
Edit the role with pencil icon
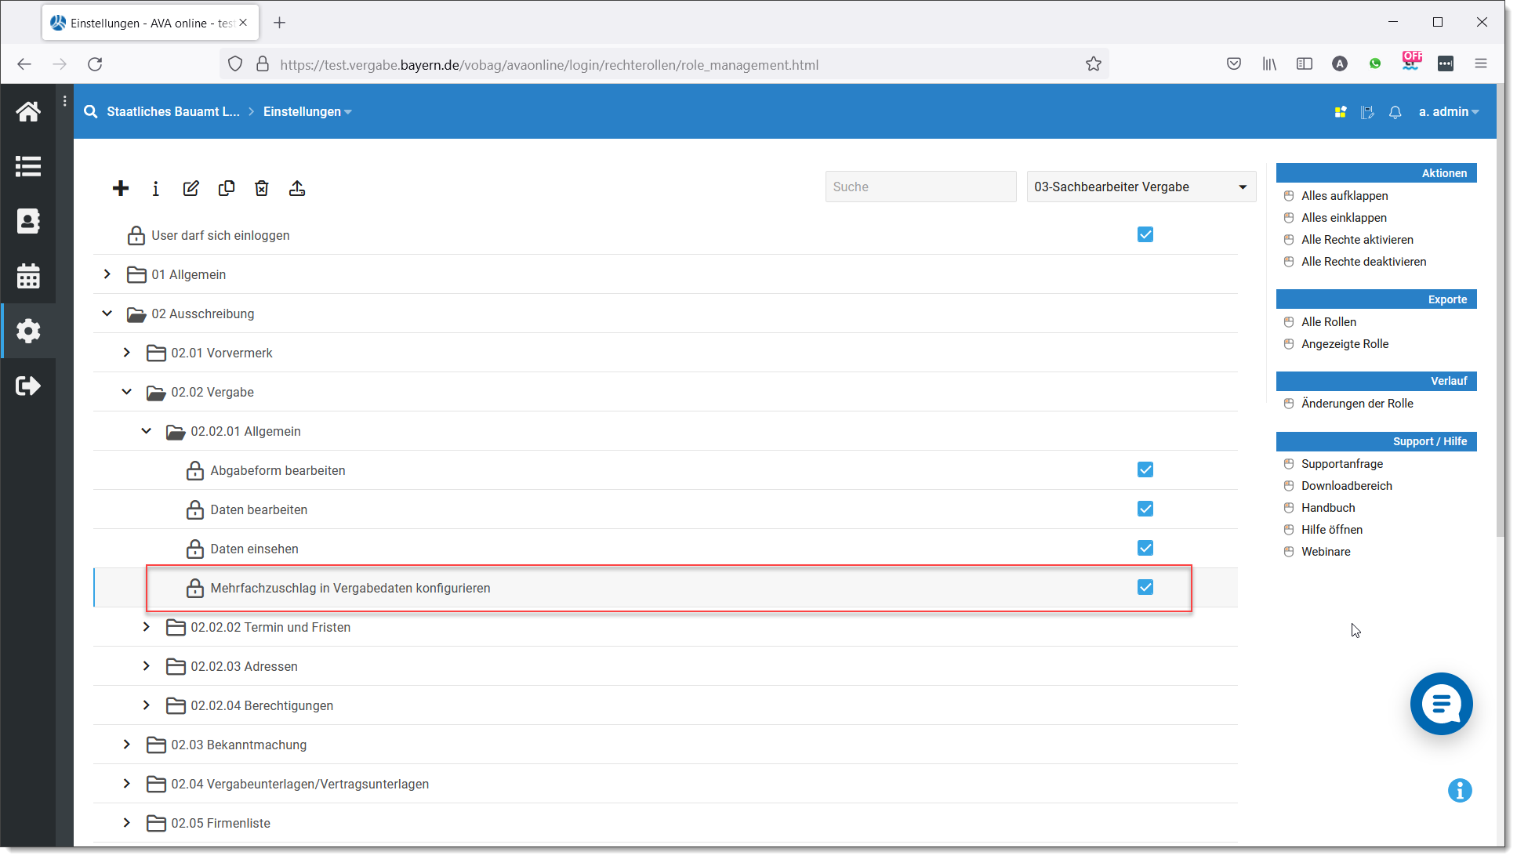[x=191, y=188]
